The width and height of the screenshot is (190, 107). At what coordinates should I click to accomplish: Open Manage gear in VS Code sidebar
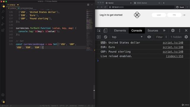click(x=3, y=101)
